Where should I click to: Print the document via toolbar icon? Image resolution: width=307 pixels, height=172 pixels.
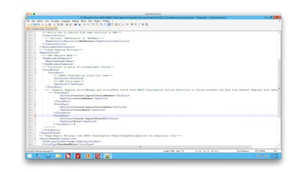click(50, 24)
